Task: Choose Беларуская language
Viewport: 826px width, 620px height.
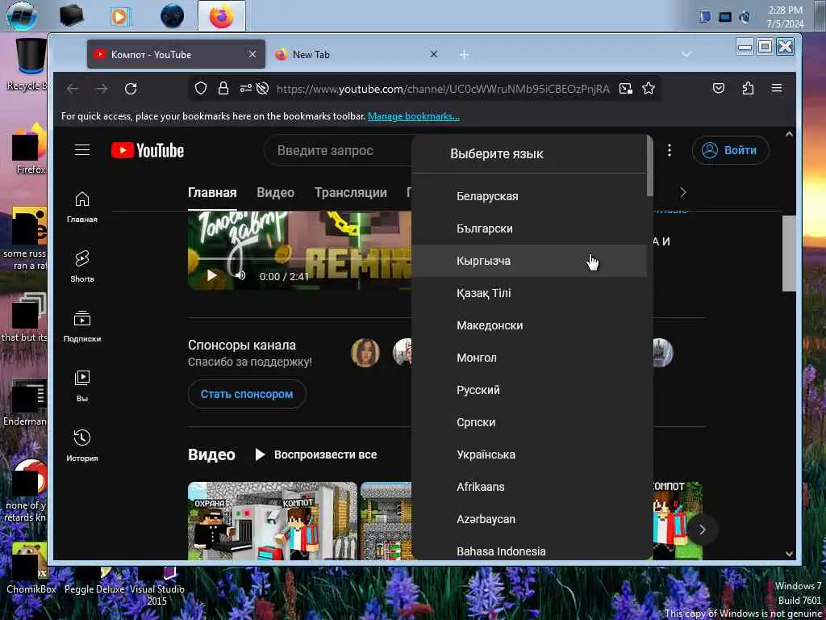Action: pyautogui.click(x=529, y=196)
